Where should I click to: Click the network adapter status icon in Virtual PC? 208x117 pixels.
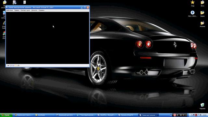[x=19, y=66]
